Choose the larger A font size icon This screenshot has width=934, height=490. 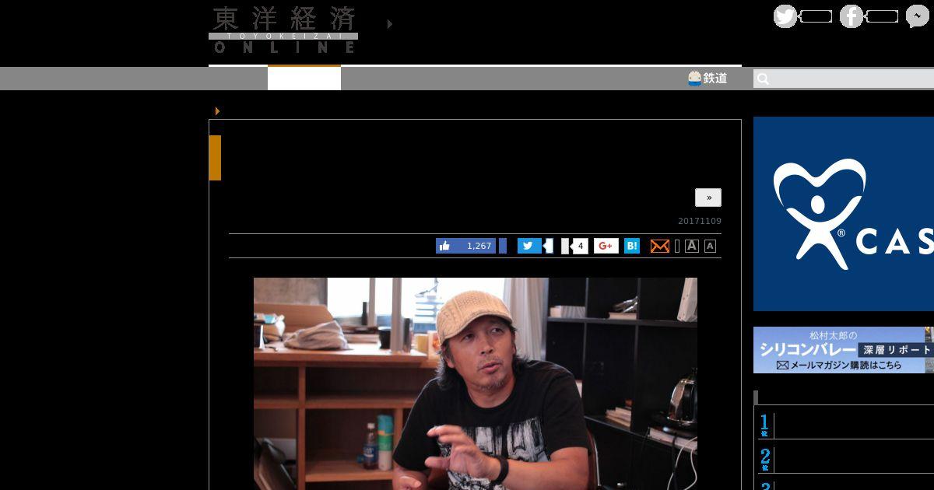coord(692,246)
